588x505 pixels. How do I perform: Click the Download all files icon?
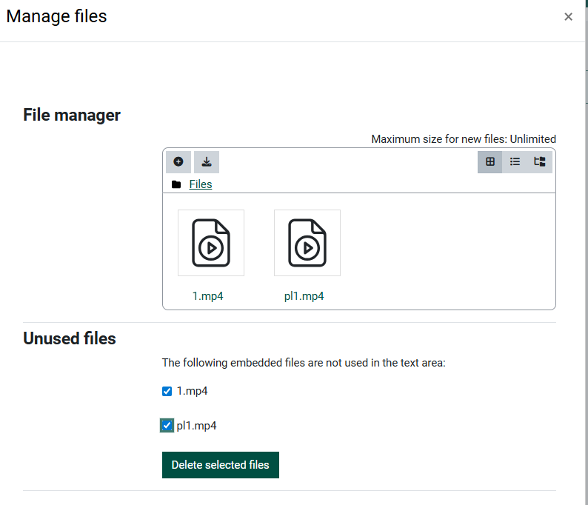(x=207, y=161)
